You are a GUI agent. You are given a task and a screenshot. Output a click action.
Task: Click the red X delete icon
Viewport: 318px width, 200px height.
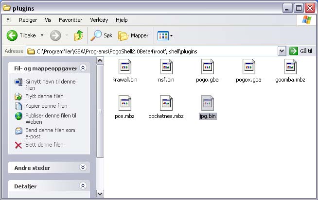click(18, 145)
